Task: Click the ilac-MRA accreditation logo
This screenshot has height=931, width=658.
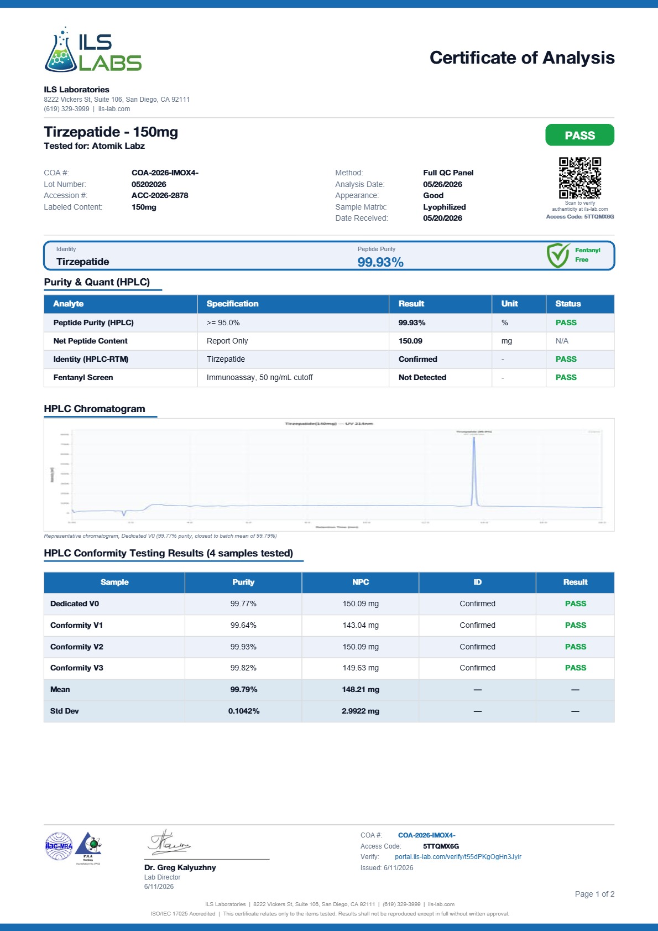Action: coord(59,846)
